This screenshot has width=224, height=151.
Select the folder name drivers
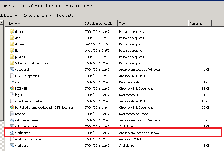[x=20, y=44]
